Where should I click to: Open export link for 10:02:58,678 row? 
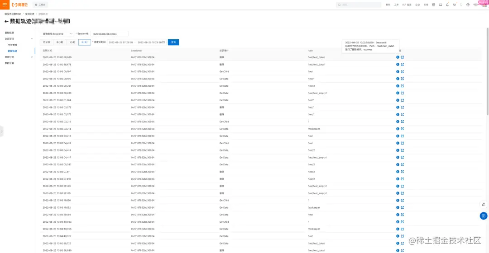pos(403,65)
